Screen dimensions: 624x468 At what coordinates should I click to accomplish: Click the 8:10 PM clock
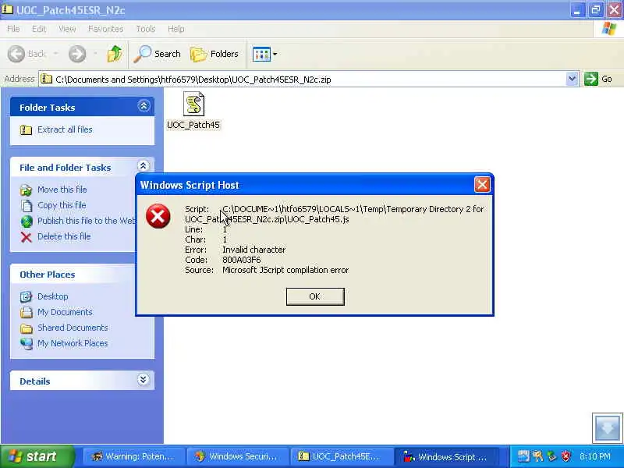[x=595, y=456]
